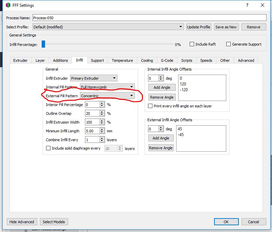This screenshot has width=272, height=232.
Task: Click the internal infill angle degree field
Action: click(x=153, y=78)
